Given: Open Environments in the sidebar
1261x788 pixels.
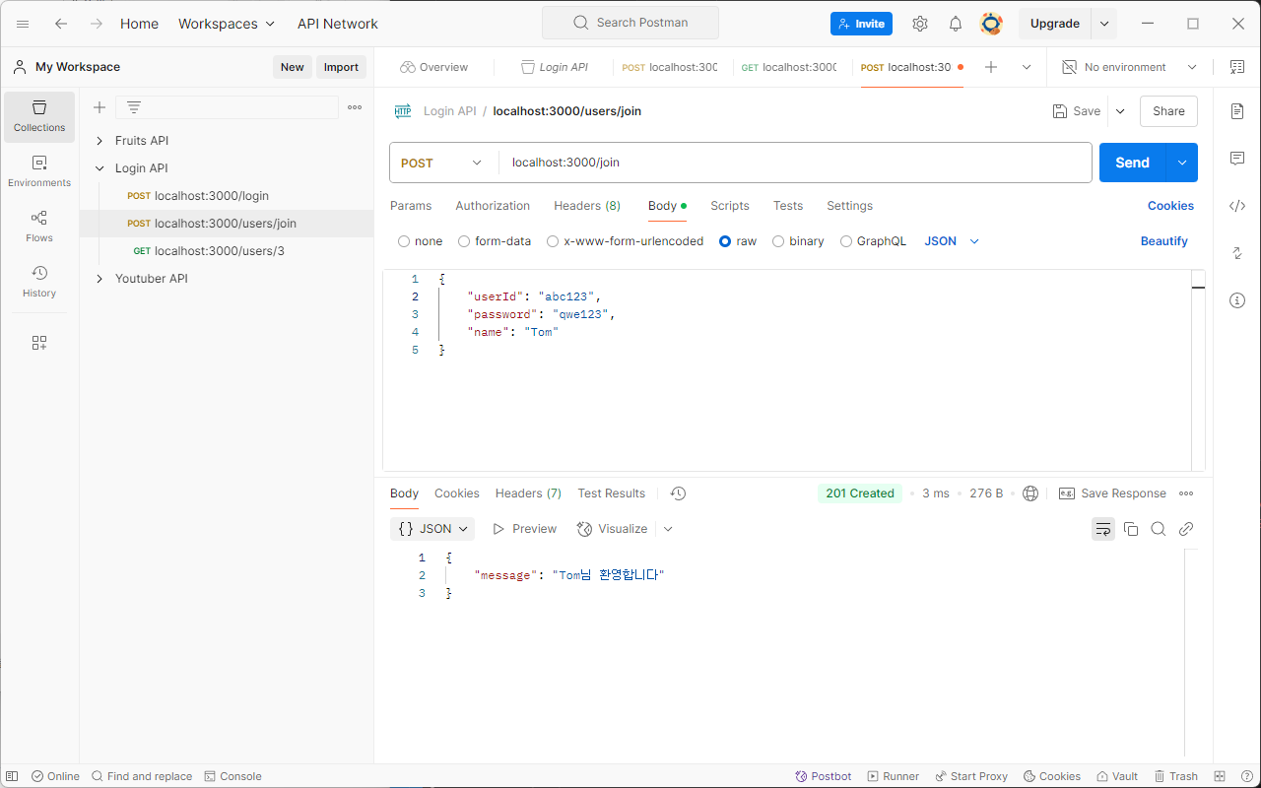Looking at the screenshot, I should tap(39, 172).
